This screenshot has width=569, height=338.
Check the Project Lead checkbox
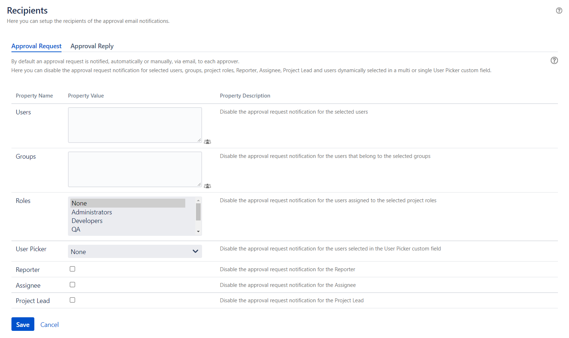click(x=73, y=300)
